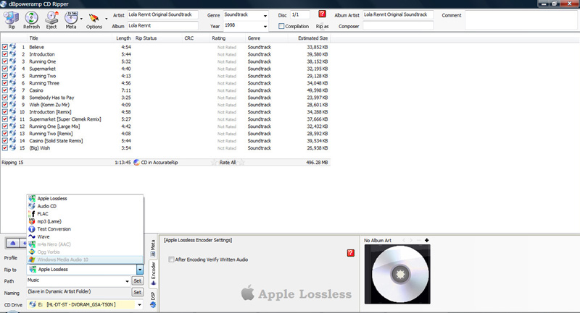Enable the Compilation checkbox
The image size is (580, 313).
(281, 27)
